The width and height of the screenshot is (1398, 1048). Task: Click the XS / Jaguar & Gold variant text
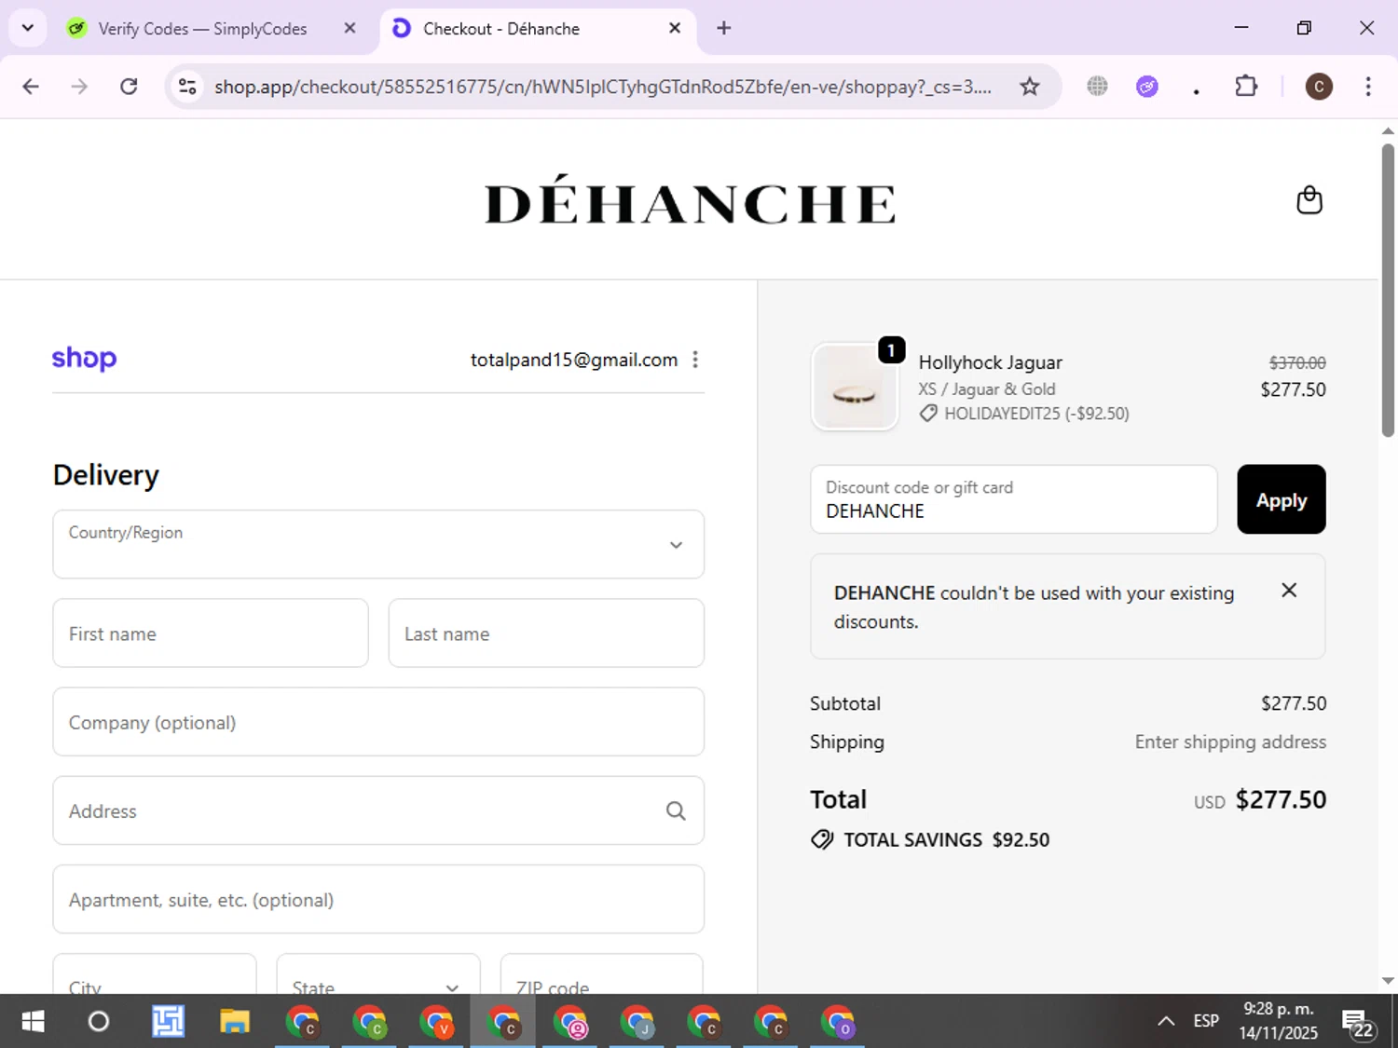click(x=986, y=388)
